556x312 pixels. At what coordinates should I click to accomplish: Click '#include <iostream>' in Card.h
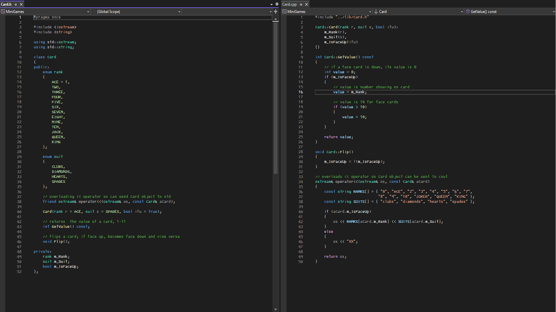[x=55, y=27]
